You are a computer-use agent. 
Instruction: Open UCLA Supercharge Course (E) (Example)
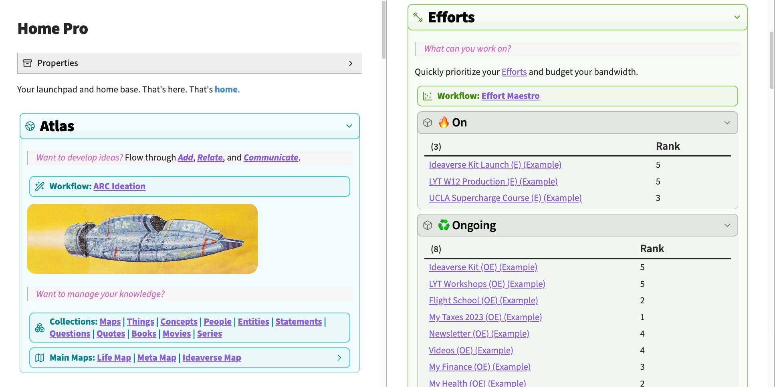click(x=505, y=198)
